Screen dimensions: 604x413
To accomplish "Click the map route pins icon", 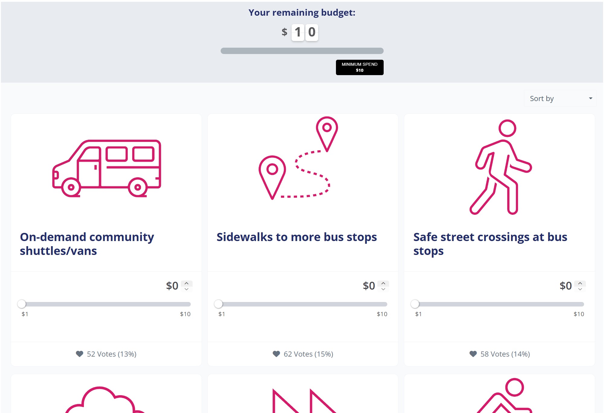I will click(298, 158).
